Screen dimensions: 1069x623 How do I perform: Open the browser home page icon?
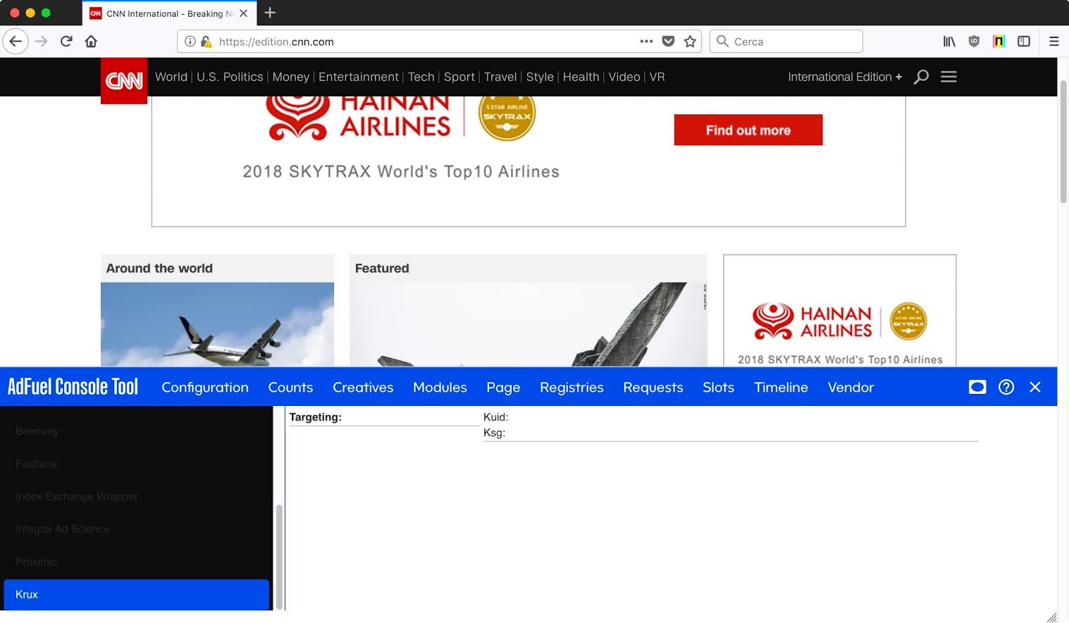(91, 41)
